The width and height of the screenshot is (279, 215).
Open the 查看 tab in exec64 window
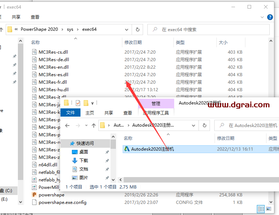35,17
